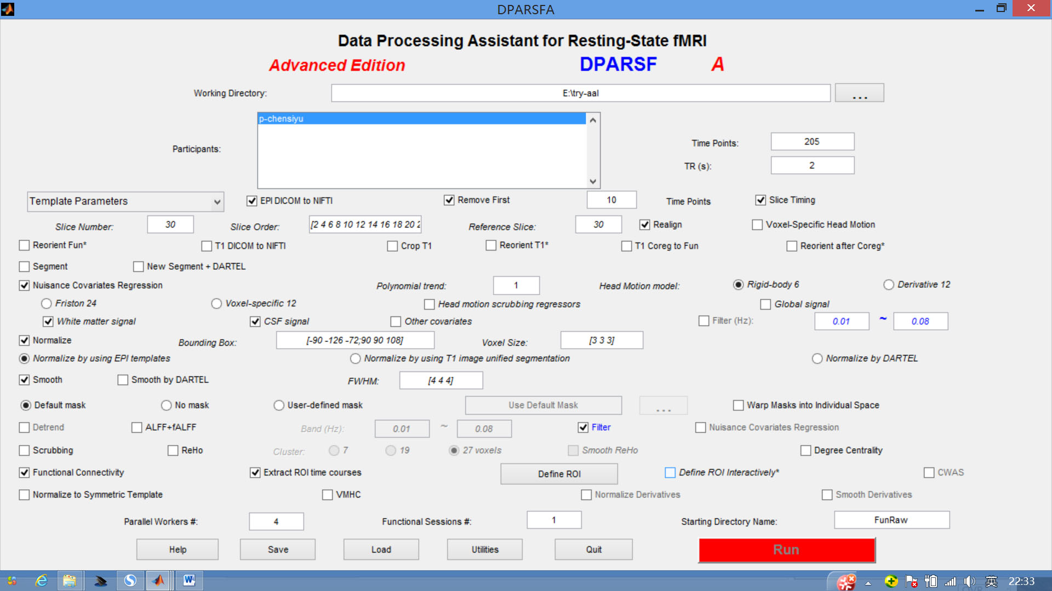The height and width of the screenshot is (591, 1052).
Task: Click participants list scroll-up arrow
Action: pos(593,120)
